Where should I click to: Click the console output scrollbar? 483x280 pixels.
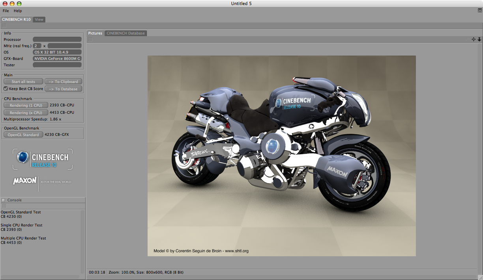[x=83, y=241]
